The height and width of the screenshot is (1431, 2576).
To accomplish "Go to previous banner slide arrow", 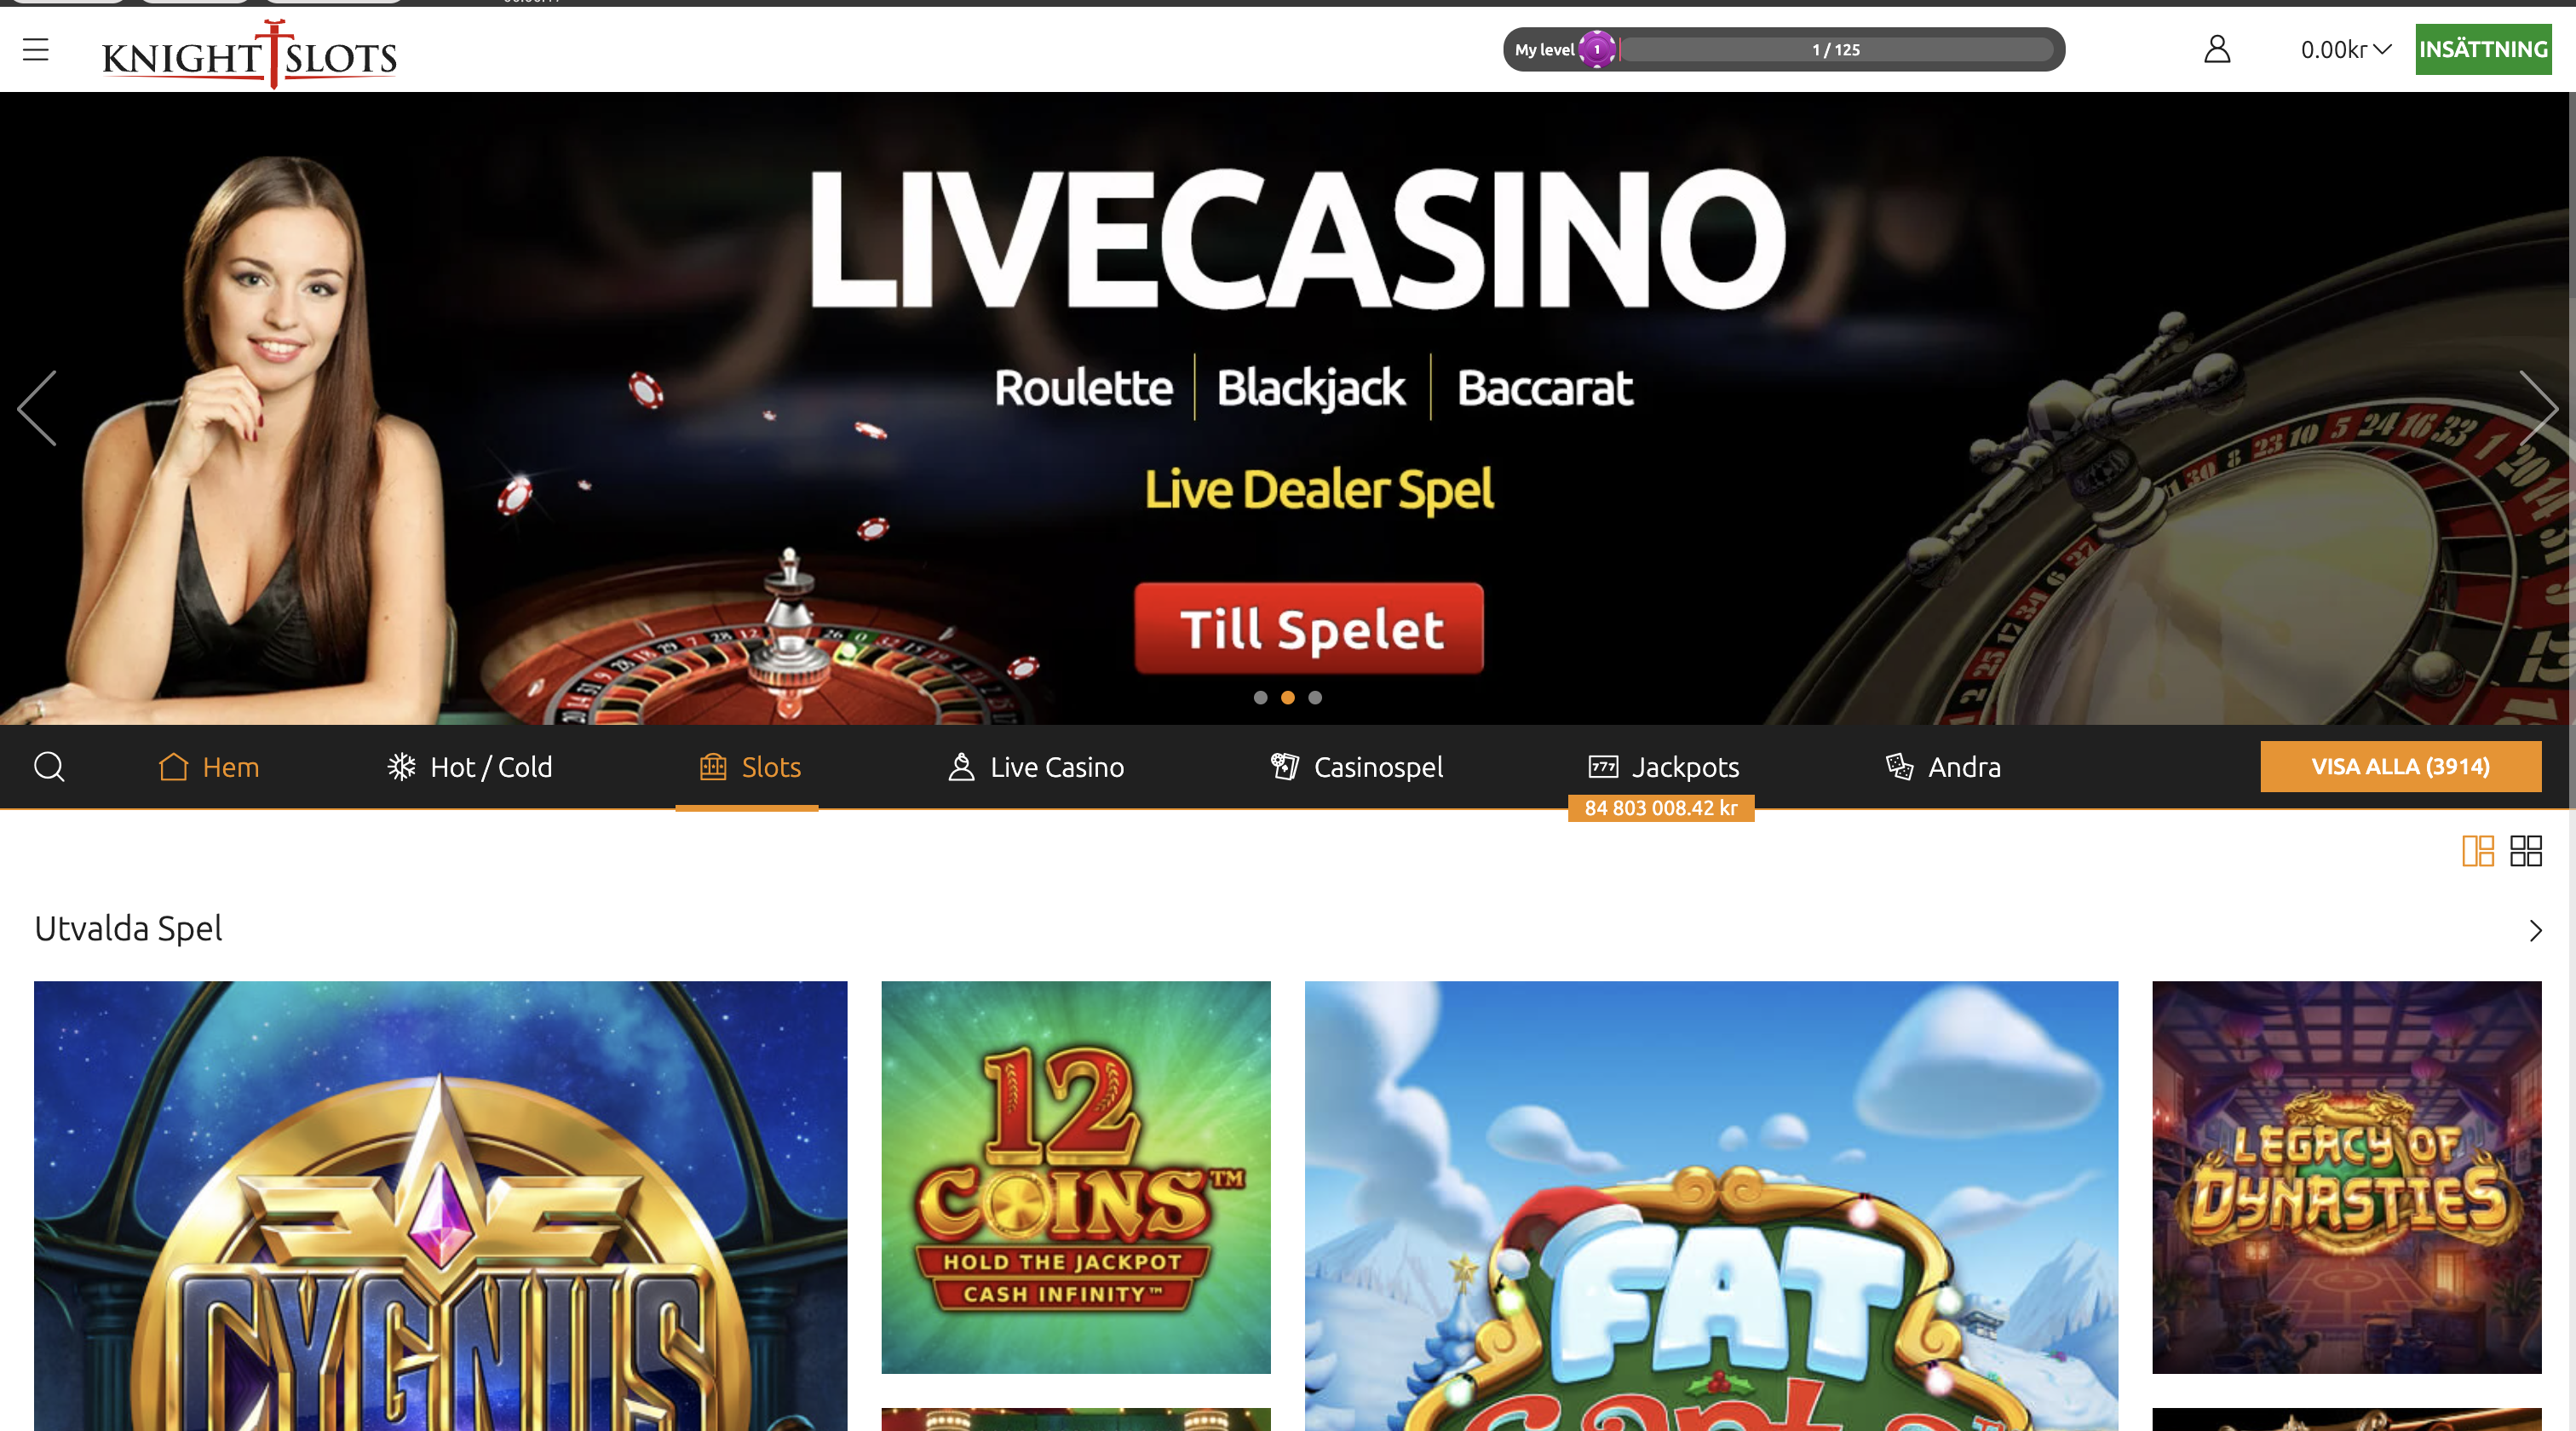I will tap(37, 408).
